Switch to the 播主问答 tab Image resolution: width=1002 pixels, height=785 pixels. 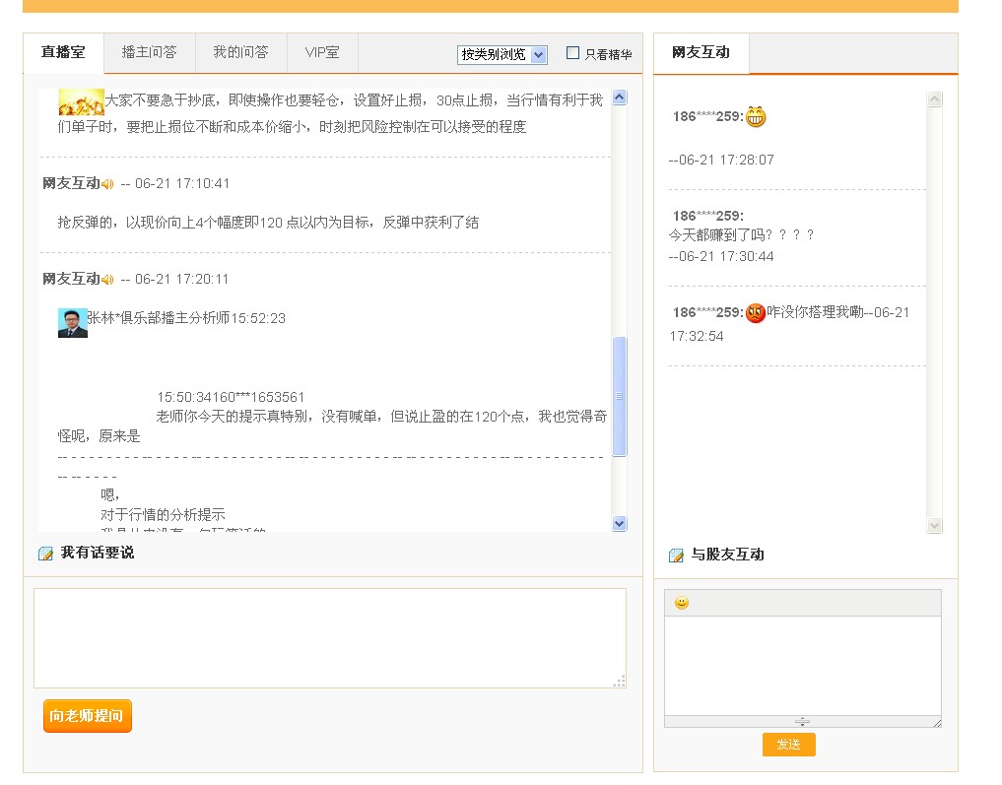[x=150, y=52]
